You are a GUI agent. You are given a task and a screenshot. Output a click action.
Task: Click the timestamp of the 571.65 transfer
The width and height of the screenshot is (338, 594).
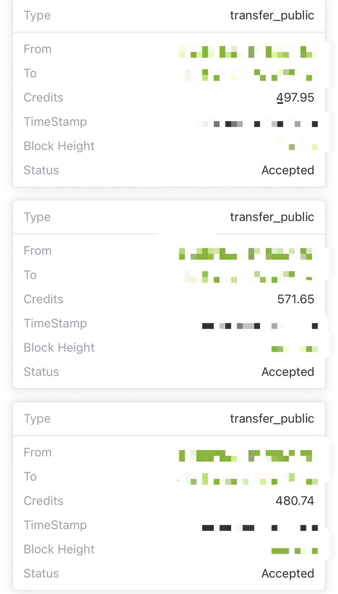coord(260,326)
